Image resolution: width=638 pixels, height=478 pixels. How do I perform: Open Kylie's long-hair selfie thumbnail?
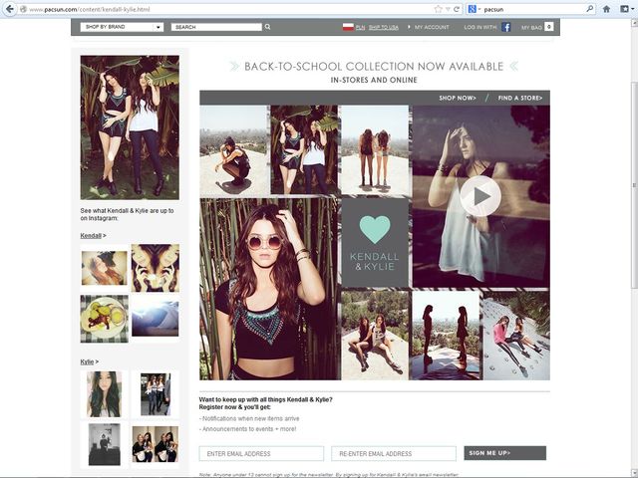[104, 394]
